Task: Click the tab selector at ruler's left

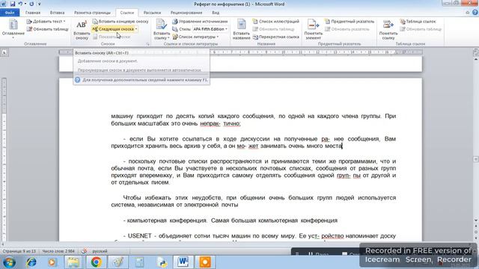Action: 4,52
